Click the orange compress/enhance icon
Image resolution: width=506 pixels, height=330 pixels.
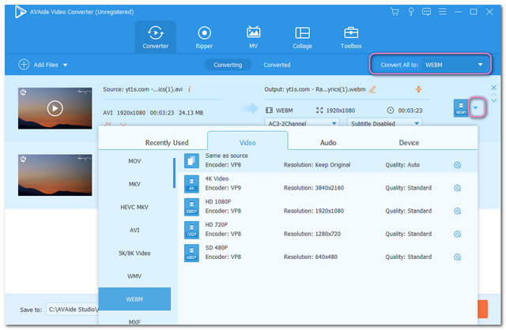coord(418,89)
